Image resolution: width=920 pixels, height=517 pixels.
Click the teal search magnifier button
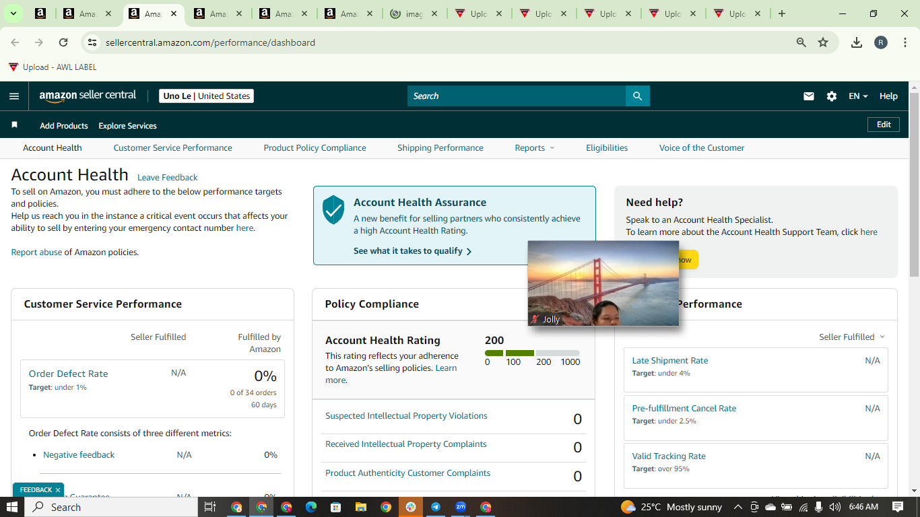click(x=638, y=96)
